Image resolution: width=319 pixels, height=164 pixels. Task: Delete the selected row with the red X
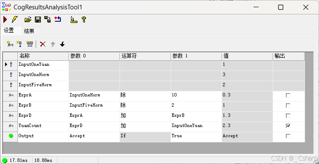click(43, 44)
